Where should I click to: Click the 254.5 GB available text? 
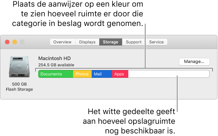coord(56,65)
